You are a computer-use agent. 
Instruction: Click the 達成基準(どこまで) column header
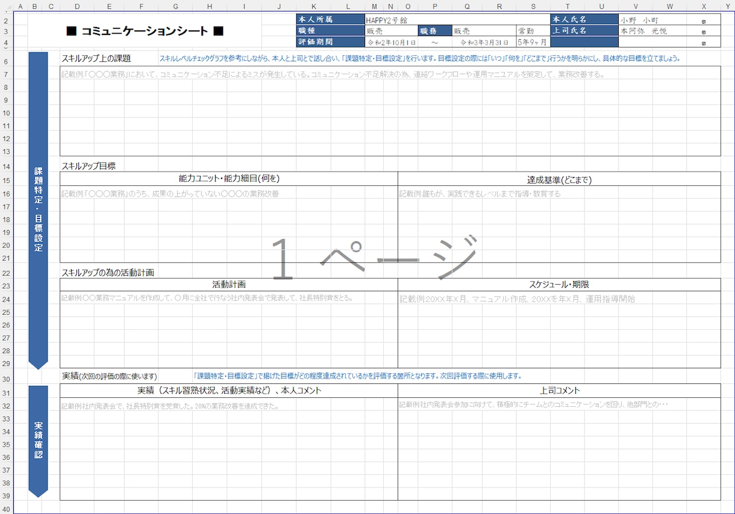(559, 179)
